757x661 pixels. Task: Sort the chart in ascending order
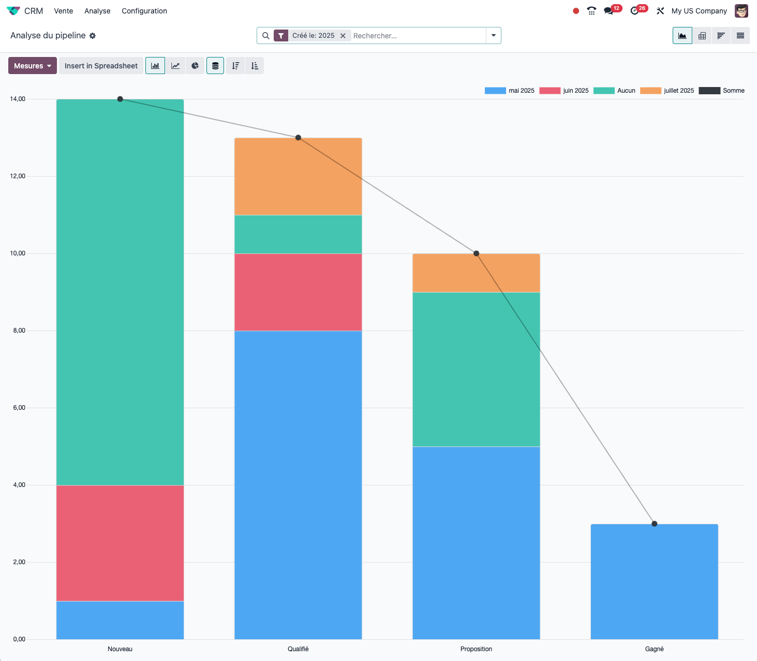255,66
